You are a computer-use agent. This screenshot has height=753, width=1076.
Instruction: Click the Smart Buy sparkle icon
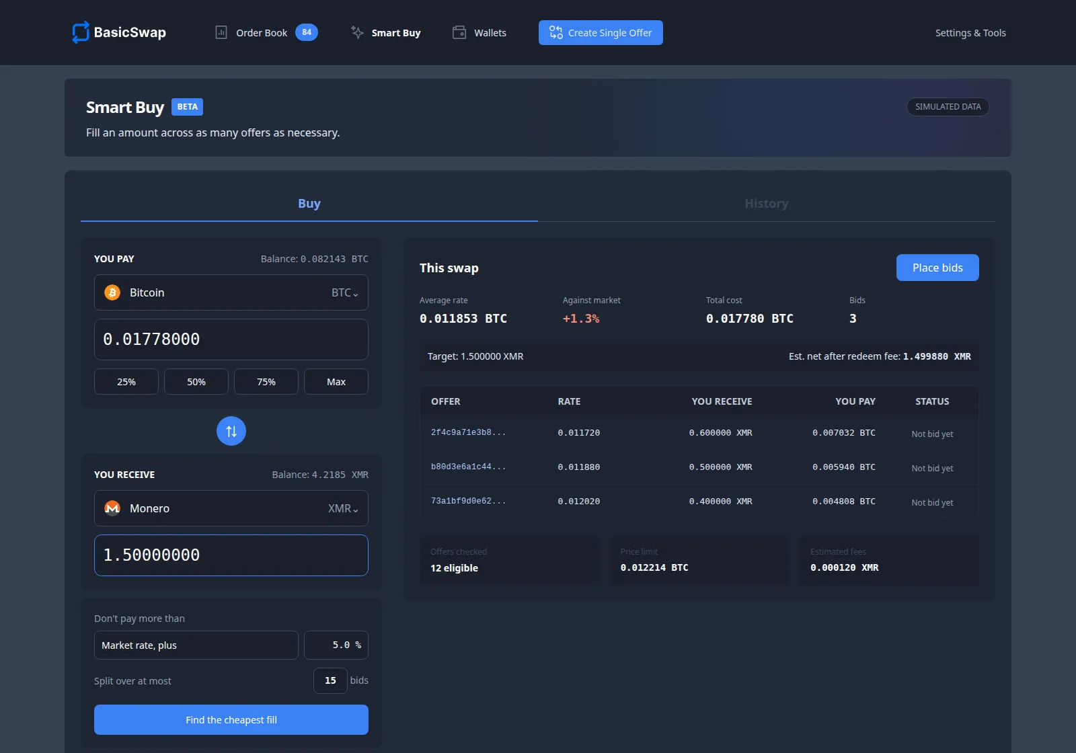click(x=357, y=32)
